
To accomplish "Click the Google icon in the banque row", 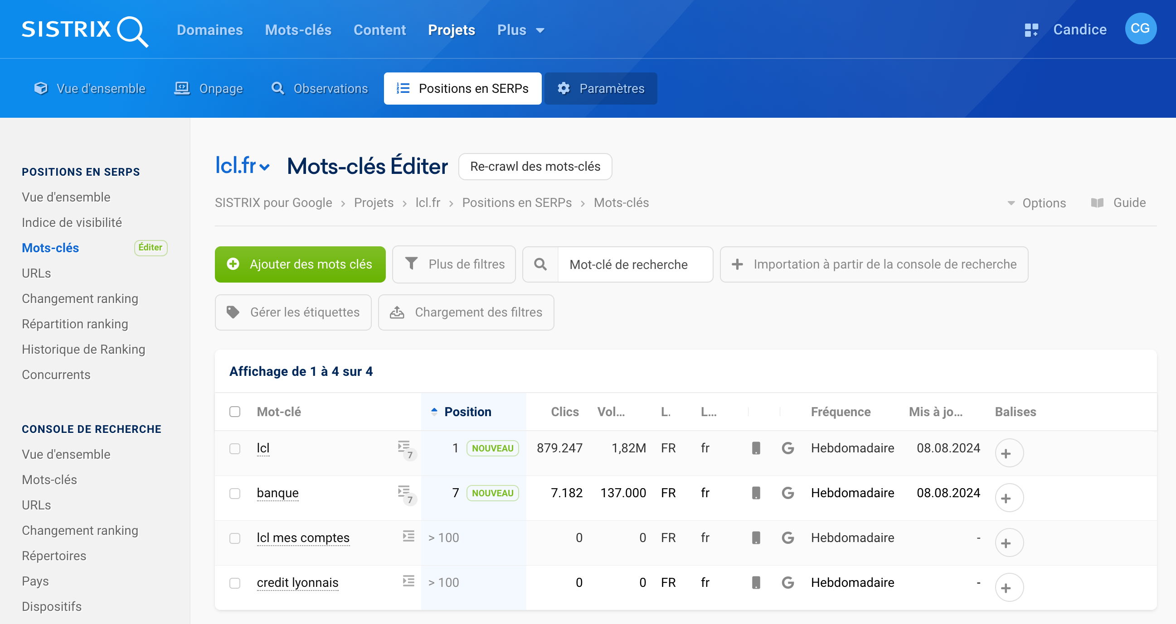I will (x=787, y=493).
